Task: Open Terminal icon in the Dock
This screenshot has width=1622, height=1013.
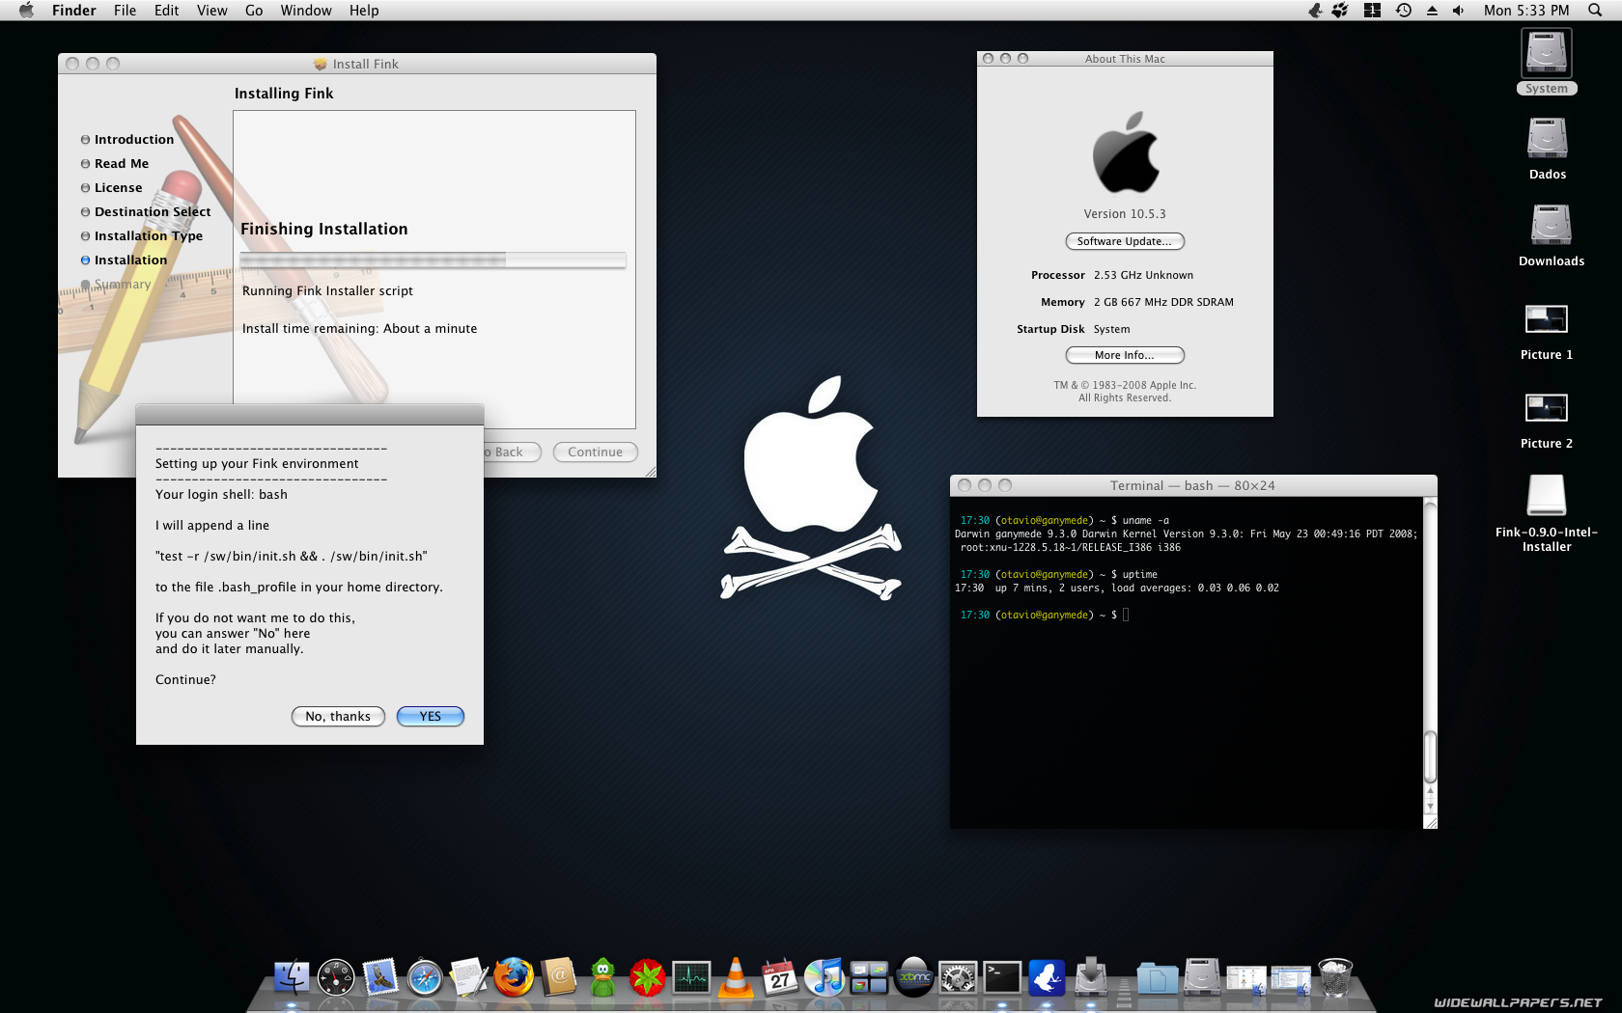Action: coord(1002,977)
